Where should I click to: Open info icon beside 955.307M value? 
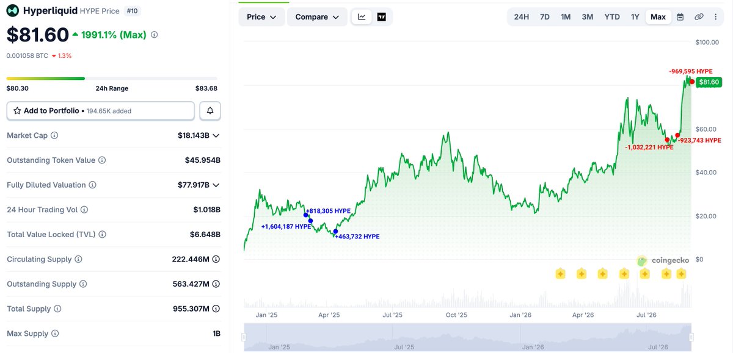coord(216,309)
